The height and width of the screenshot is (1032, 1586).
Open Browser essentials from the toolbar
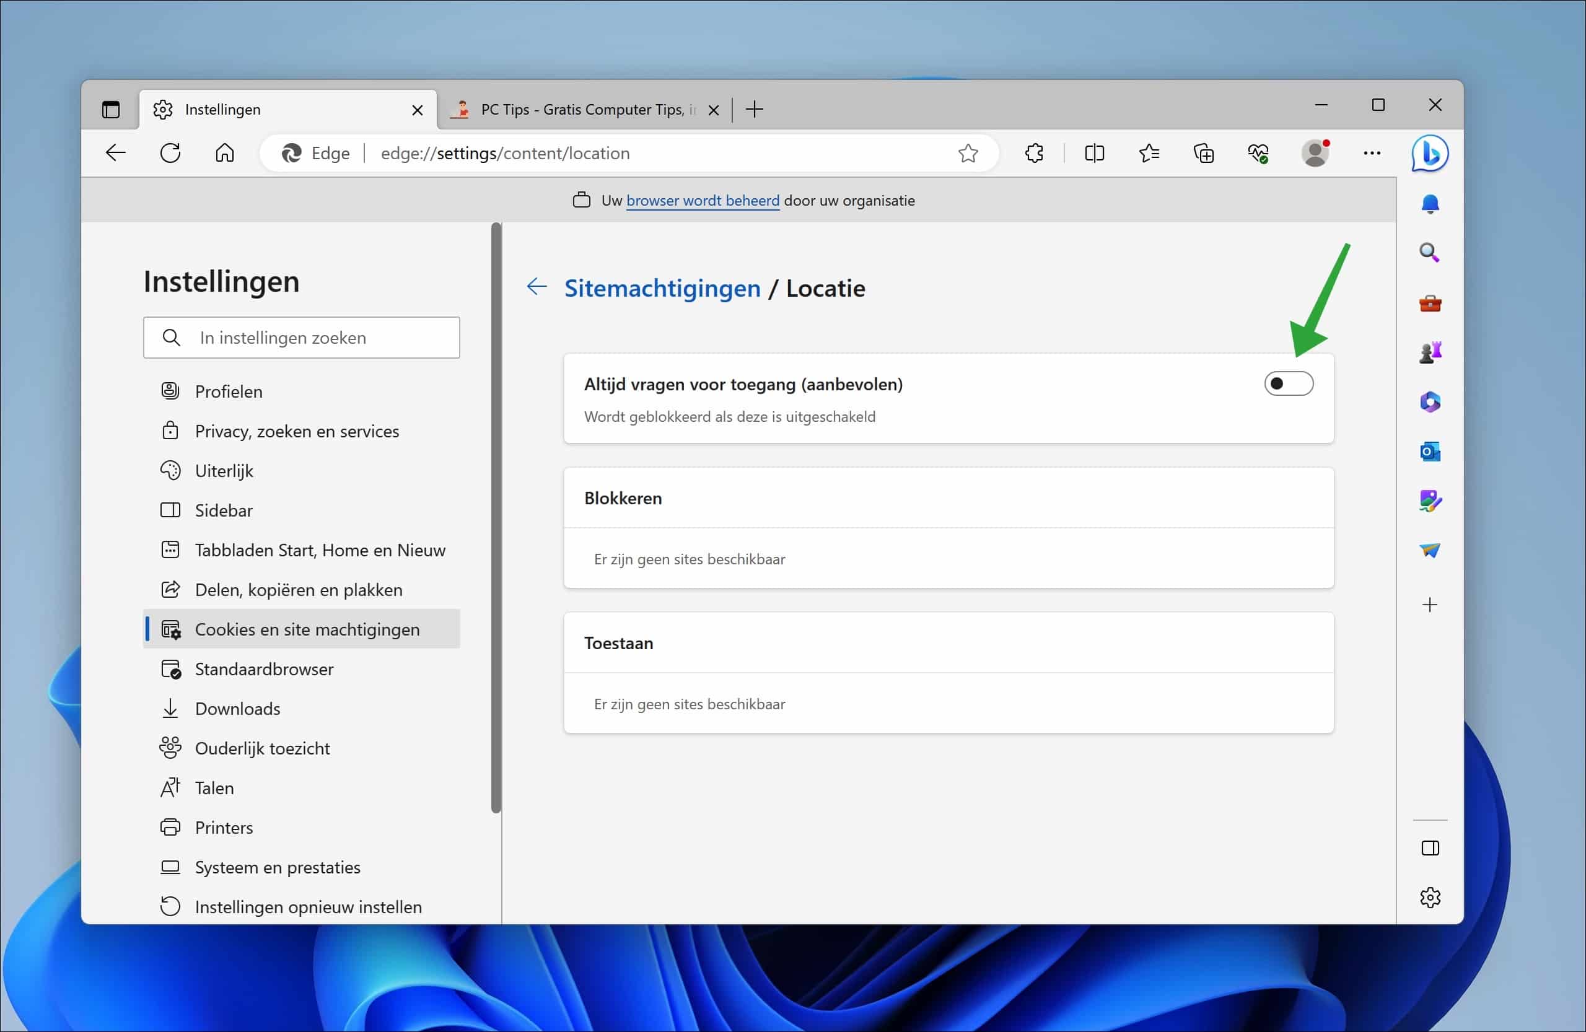tap(1258, 152)
